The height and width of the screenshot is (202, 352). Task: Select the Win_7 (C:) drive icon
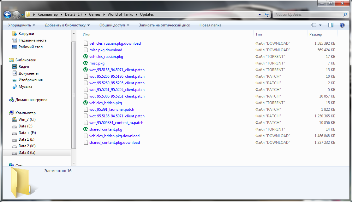(14, 120)
